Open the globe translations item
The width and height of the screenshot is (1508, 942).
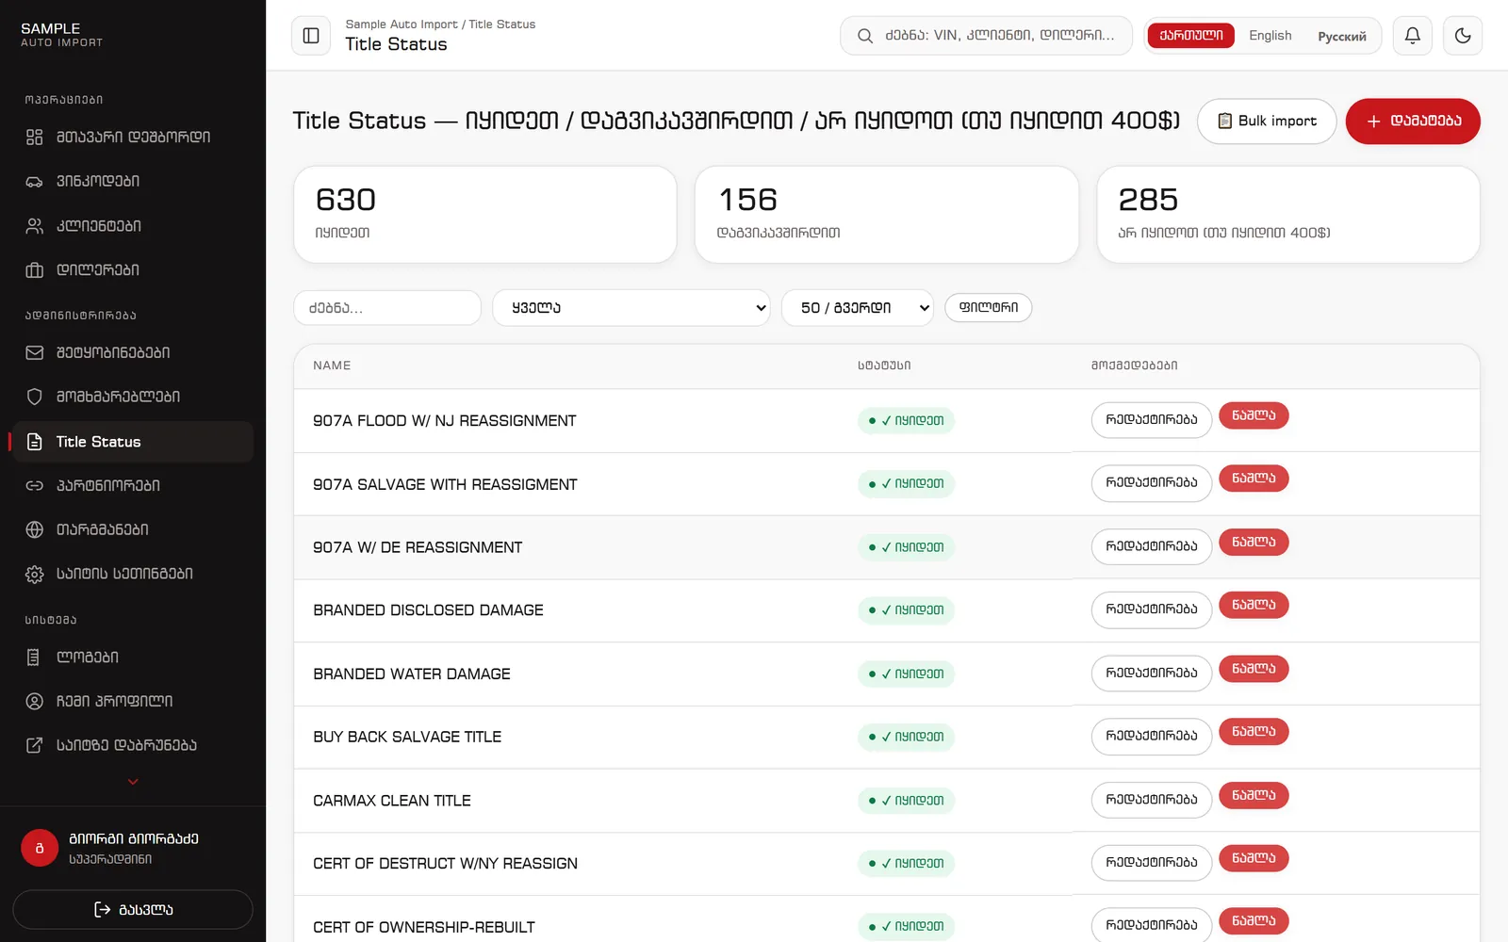tap(34, 529)
